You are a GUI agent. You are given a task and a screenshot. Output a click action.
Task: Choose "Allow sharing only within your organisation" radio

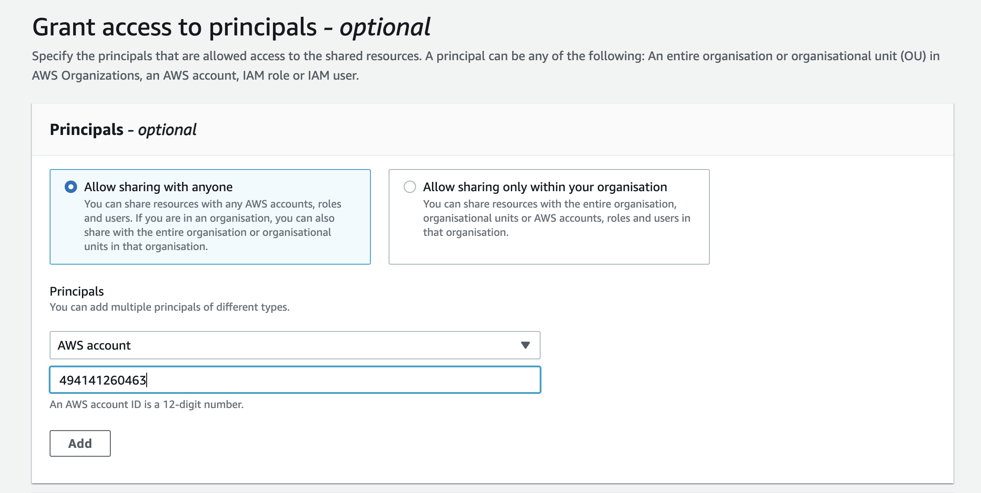(410, 187)
